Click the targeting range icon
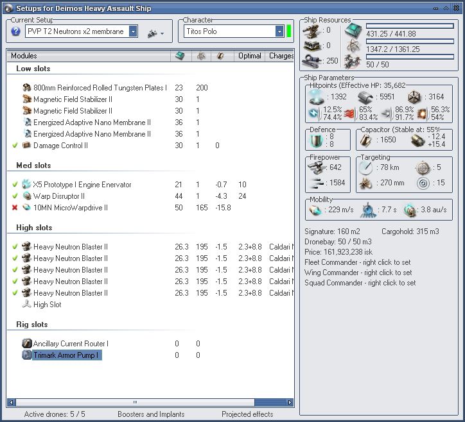Viewport: 465px width, 422px height. point(365,168)
